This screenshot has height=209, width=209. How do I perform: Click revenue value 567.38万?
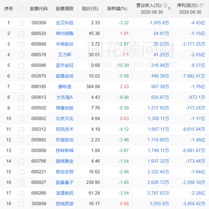click(160, 87)
